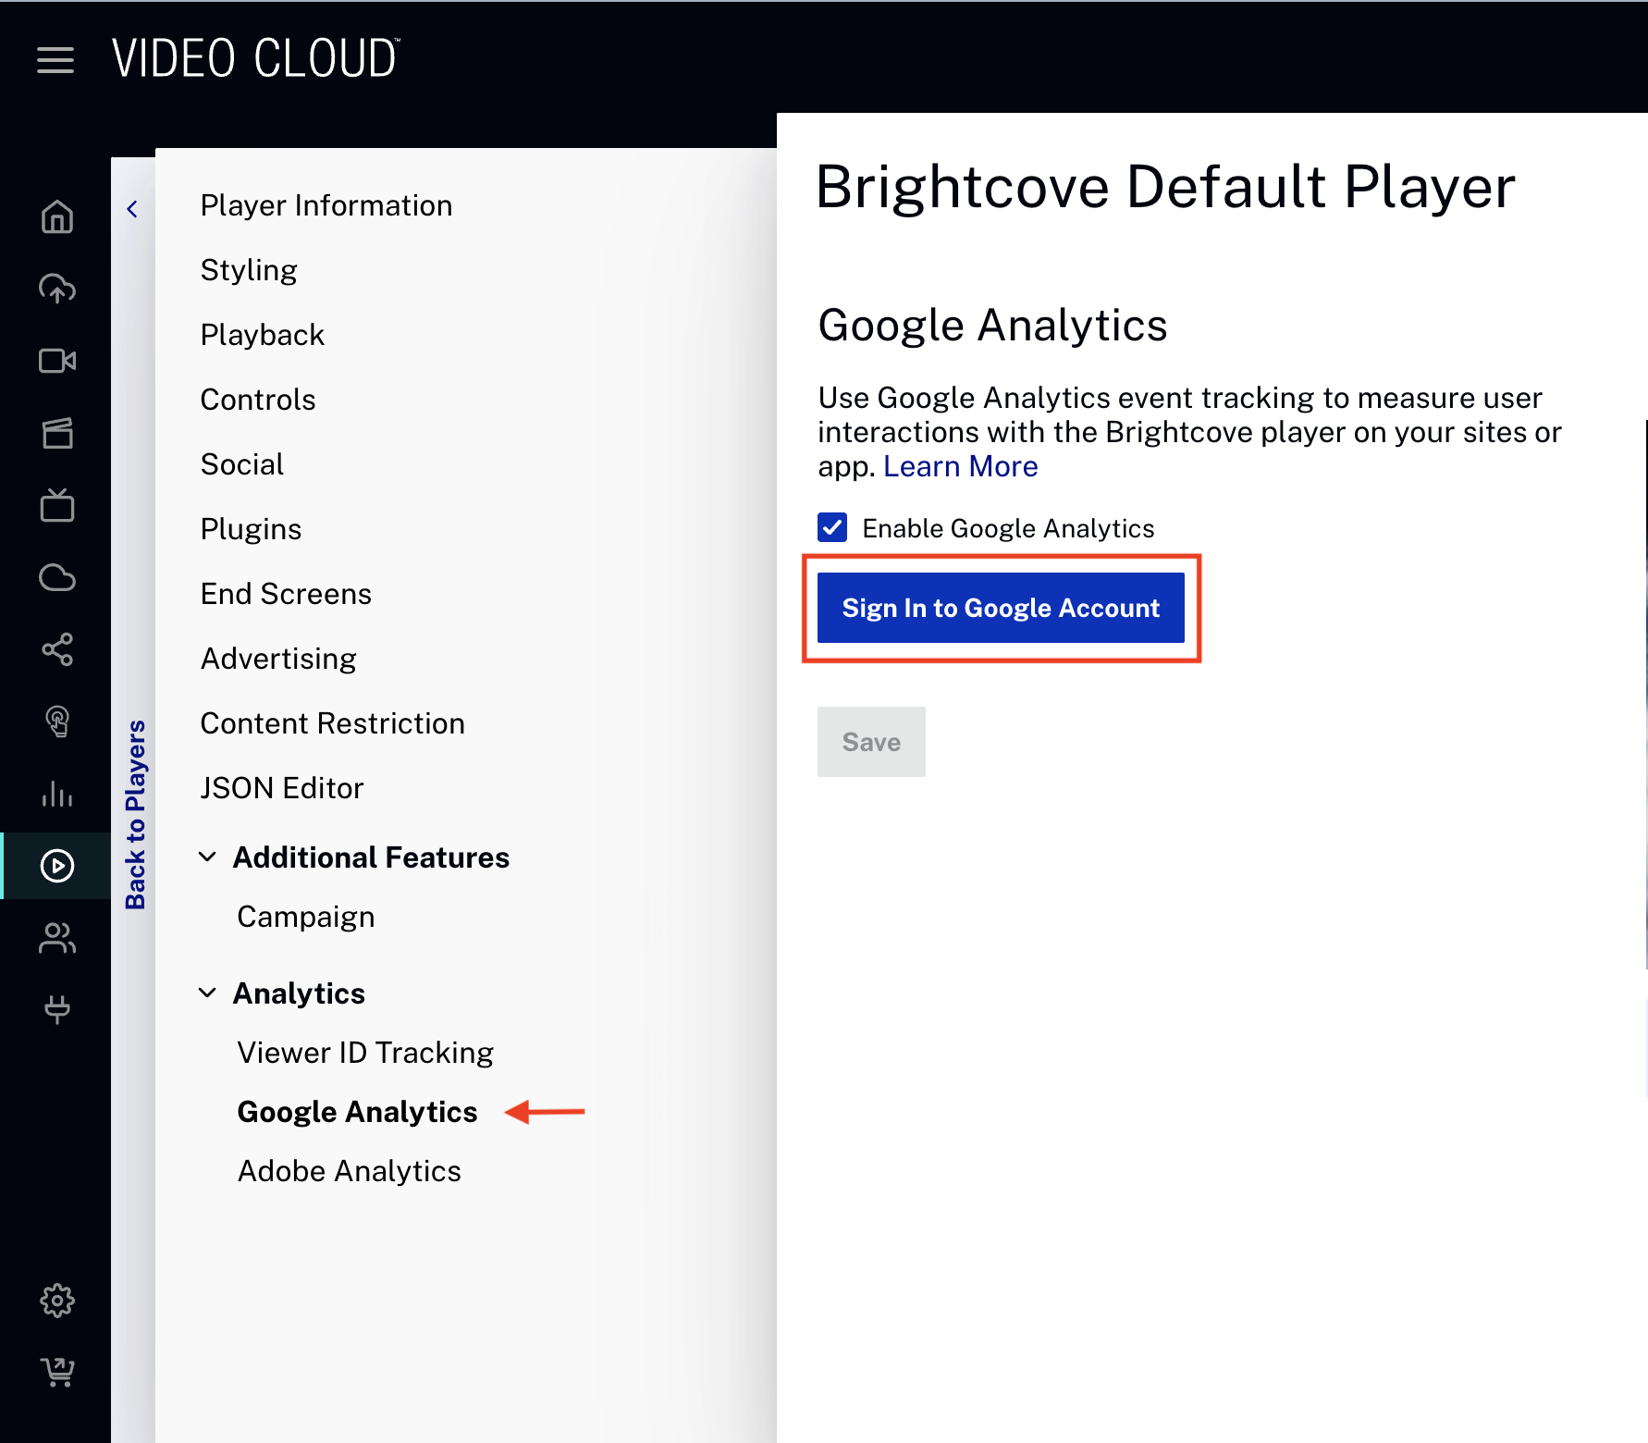Click Sign In to Google Account
This screenshot has height=1443, width=1648.
[x=1001, y=608]
